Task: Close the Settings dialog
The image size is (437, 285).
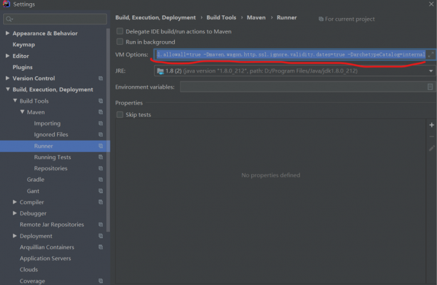Action: click(x=431, y=4)
